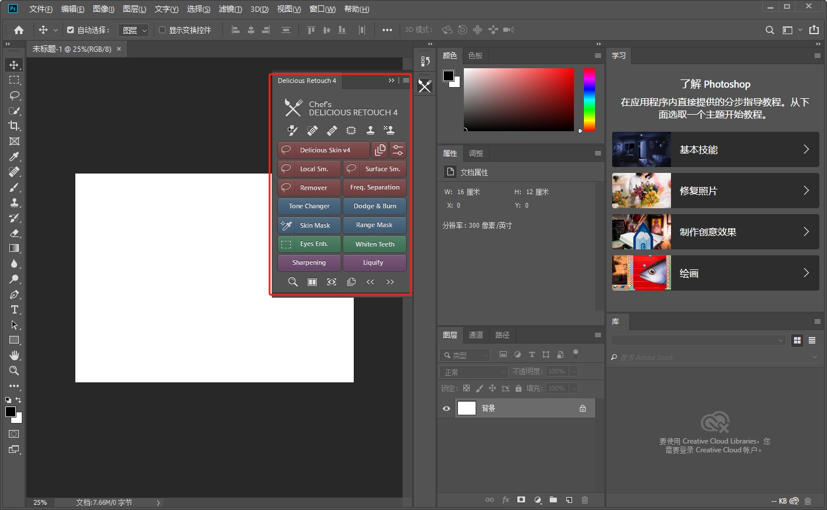Click the Freq. Separation button
Screen dimensions: 827x510
[x=374, y=188]
